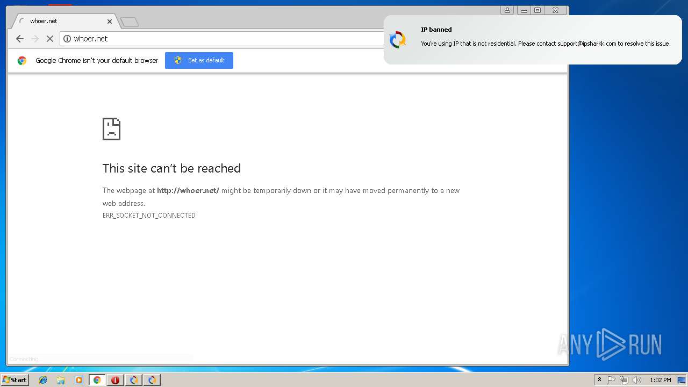Launch Internet Explorer from the taskbar
Screen dimensions: 688x387
[x=43, y=380]
